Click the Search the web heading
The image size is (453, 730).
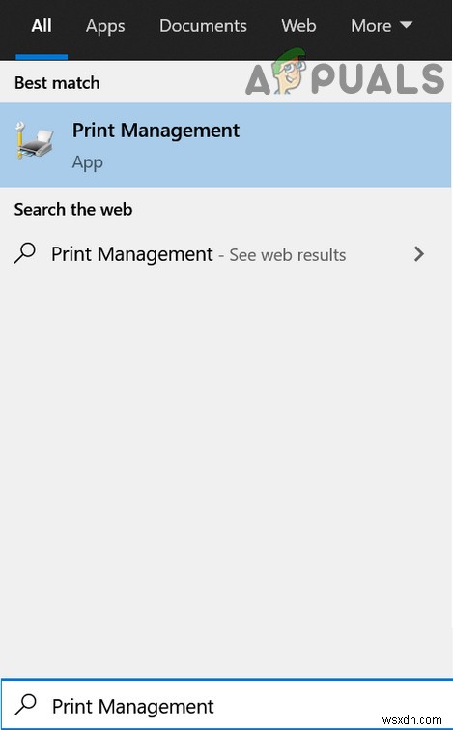coord(73,210)
